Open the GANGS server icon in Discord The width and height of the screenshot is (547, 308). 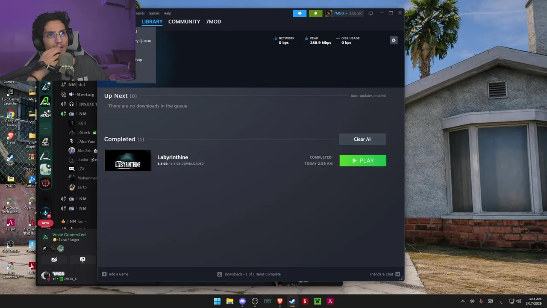click(x=45, y=142)
